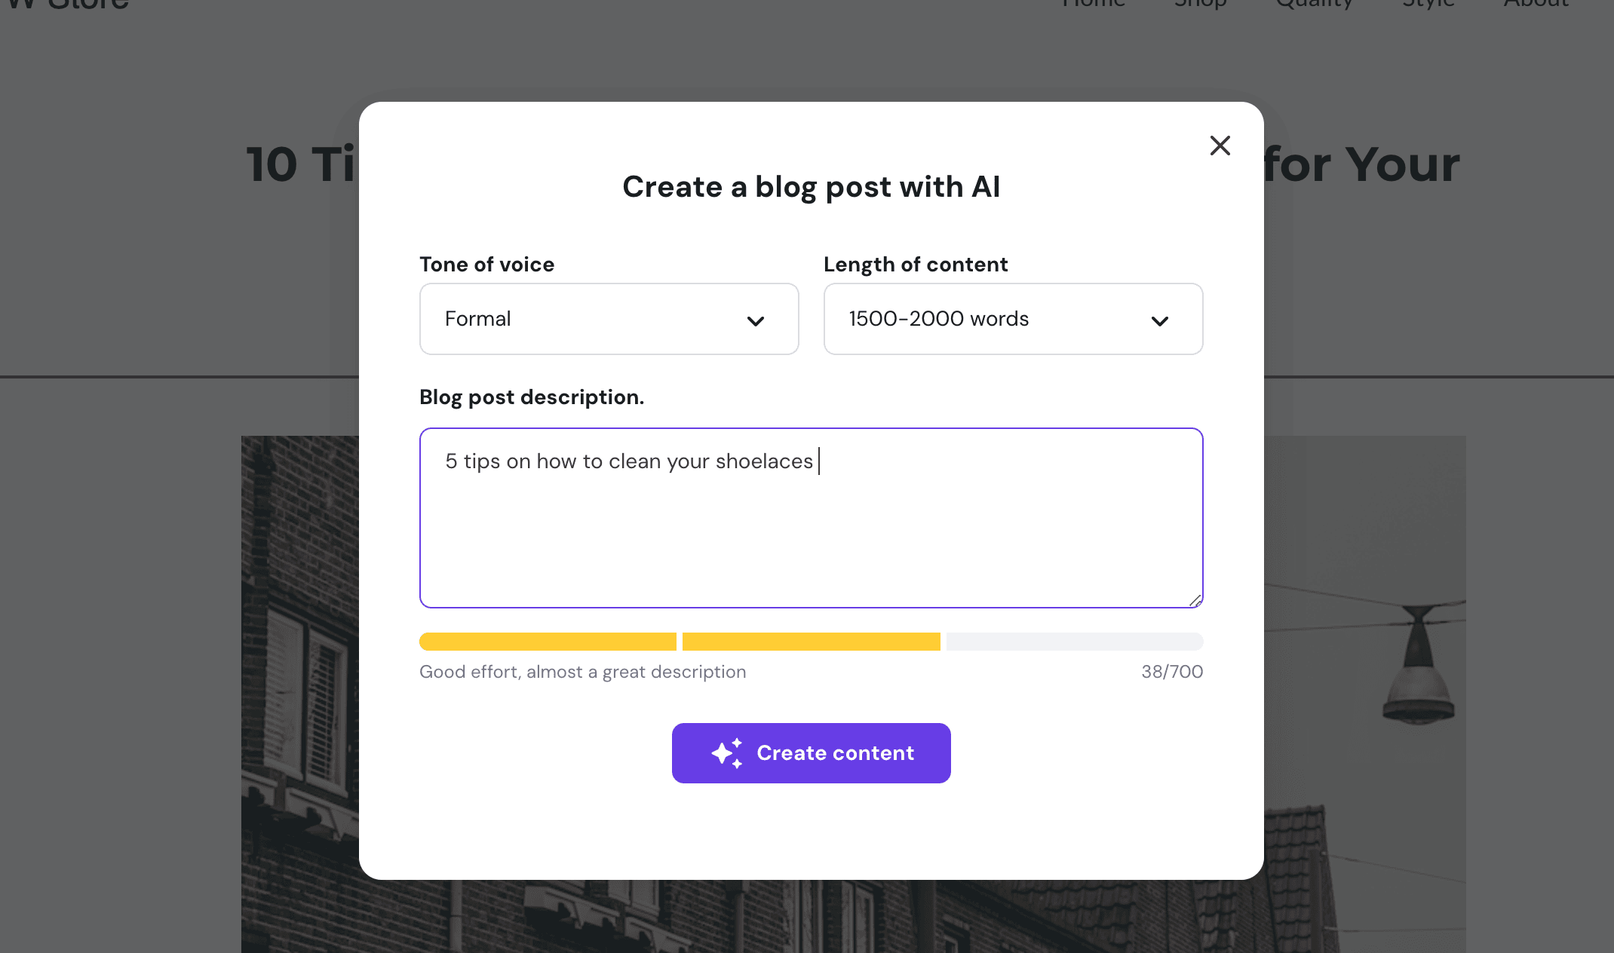
Task: Open the Shop page from navigation
Action: [1199, 6]
